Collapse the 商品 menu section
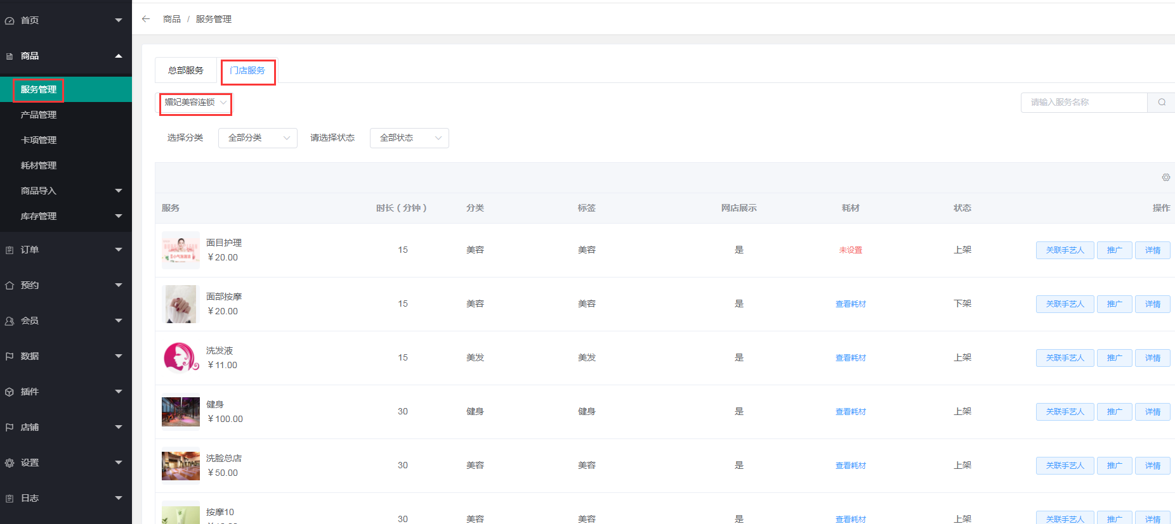 pyautogui.click(x=118, y=56)
